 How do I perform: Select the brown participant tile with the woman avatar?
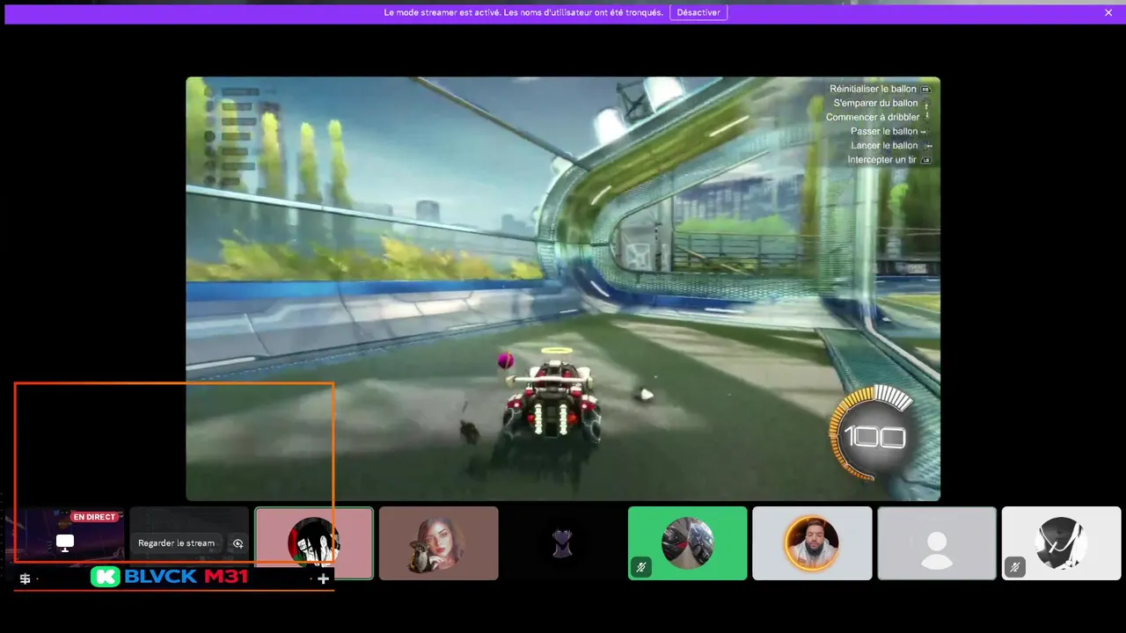(439, 543)
